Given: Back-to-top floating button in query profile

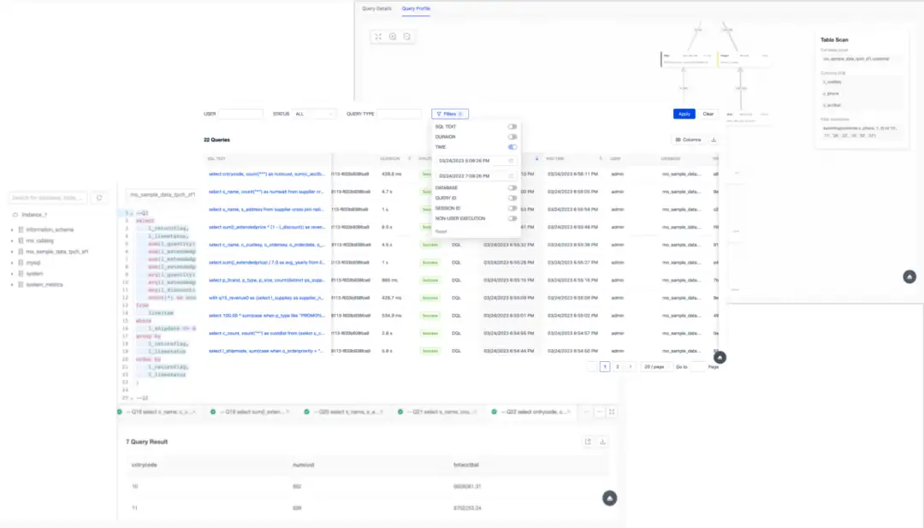Looking at the screenshot, I should (909, 276).
